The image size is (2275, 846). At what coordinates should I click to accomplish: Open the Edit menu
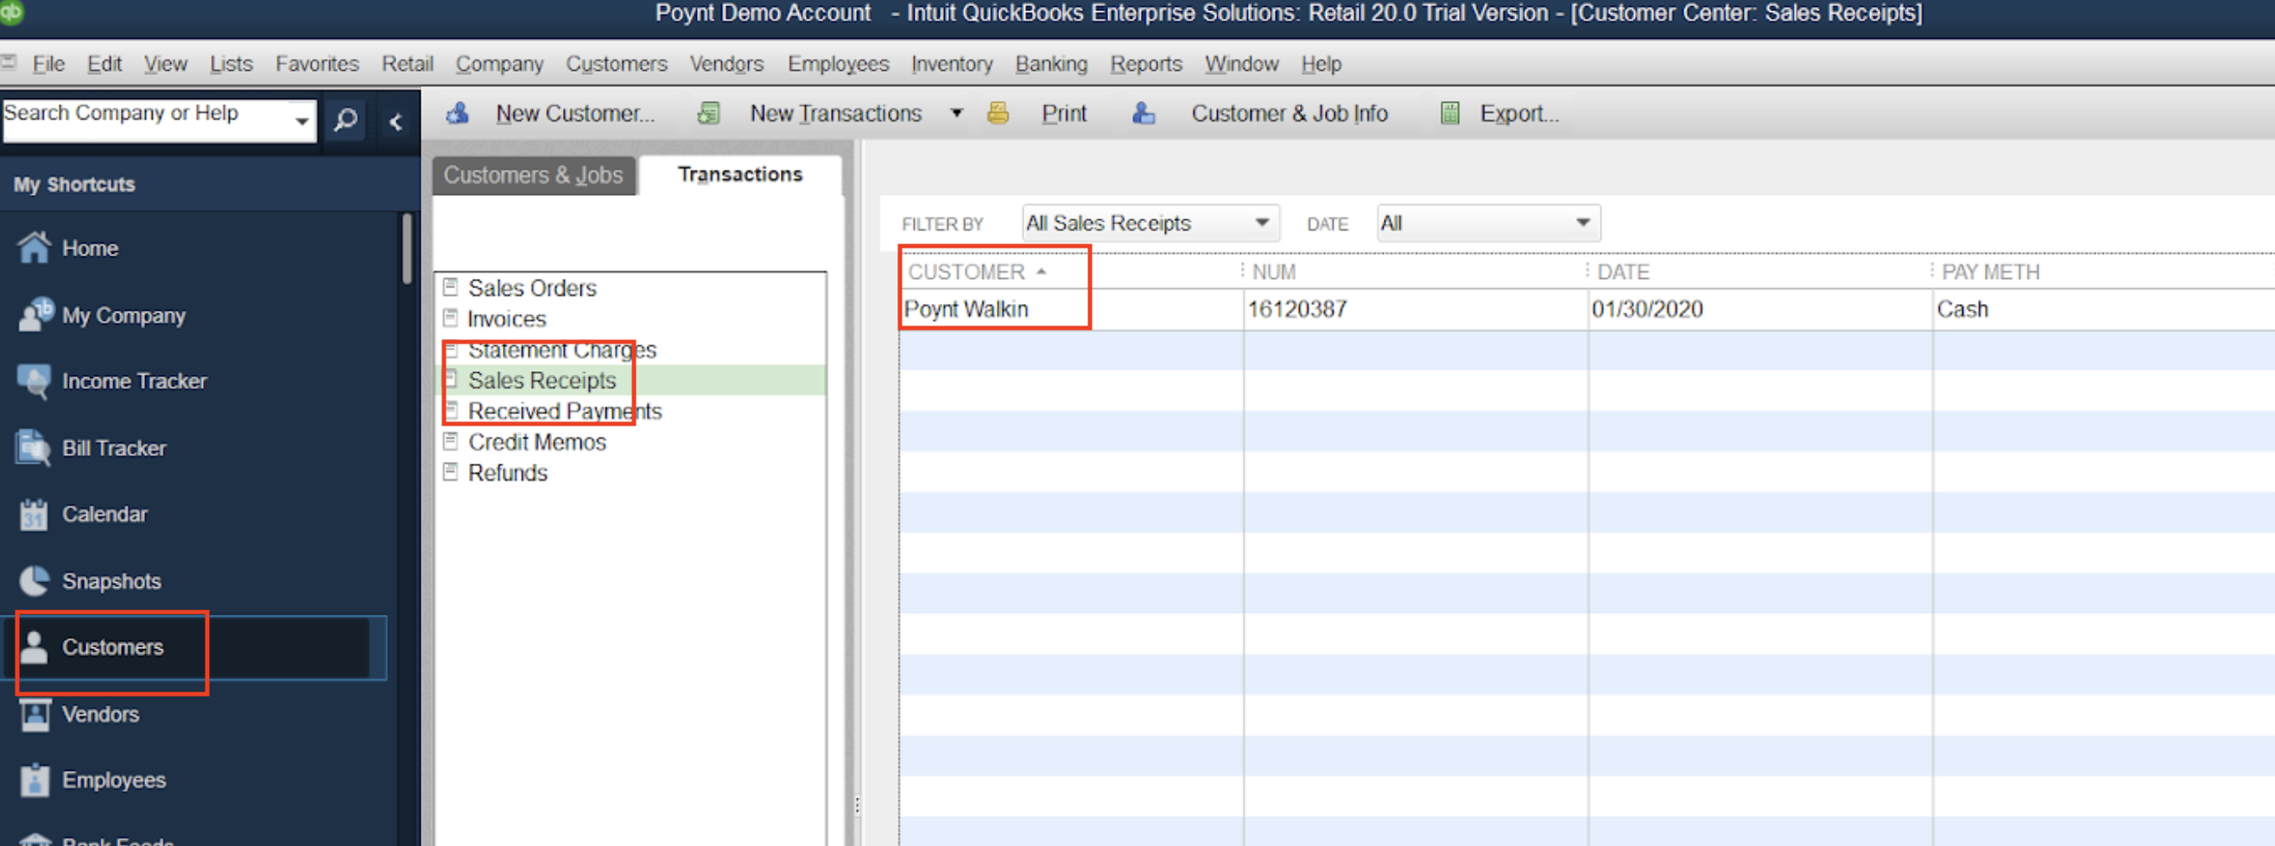tap(105, 64)
